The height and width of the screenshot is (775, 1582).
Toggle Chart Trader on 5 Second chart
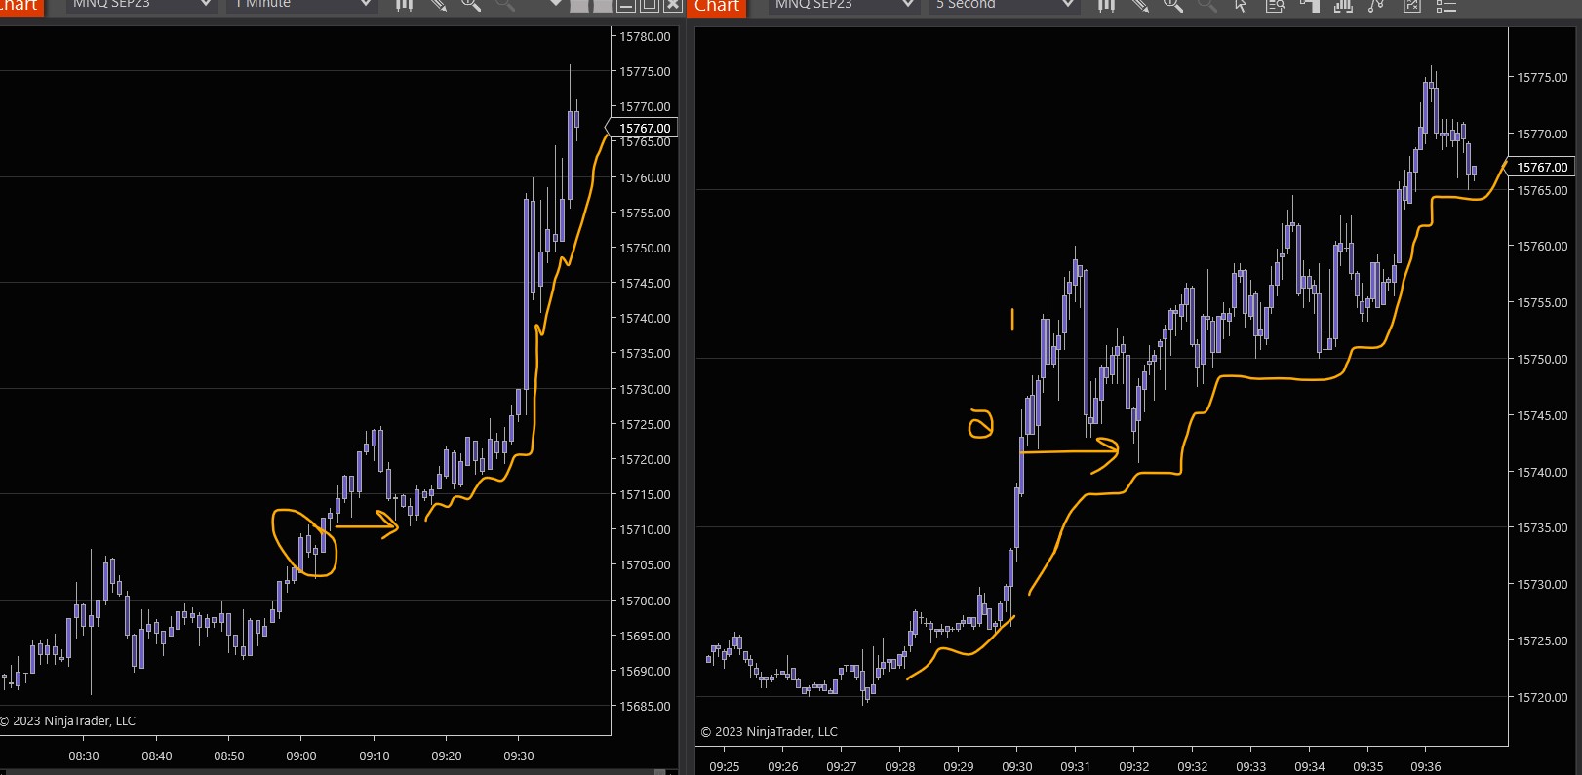pyautogui.click(x=1309, y=5)
